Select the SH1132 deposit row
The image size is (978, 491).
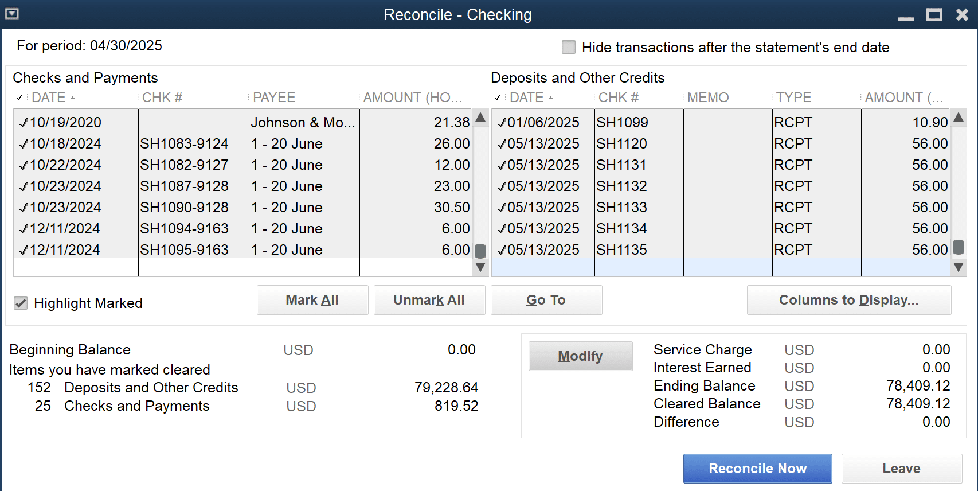(x=721, y=186)
